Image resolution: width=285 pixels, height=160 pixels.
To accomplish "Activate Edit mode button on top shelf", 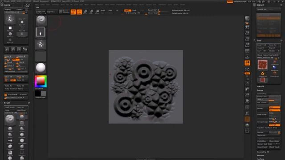I will coord(73,12).
